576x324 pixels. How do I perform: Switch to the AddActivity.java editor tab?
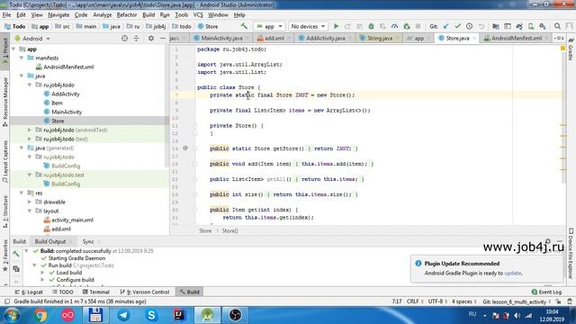point(325,38)
